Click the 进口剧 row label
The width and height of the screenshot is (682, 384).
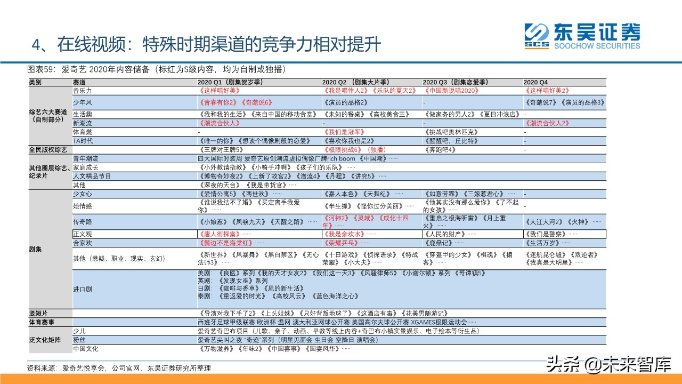[82, 289]
